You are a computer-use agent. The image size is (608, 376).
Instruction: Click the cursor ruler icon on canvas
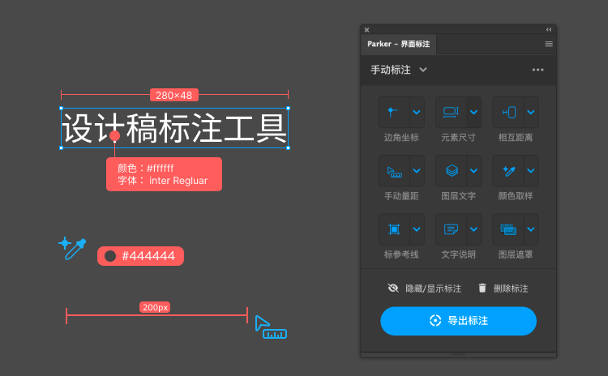[271, 327]
